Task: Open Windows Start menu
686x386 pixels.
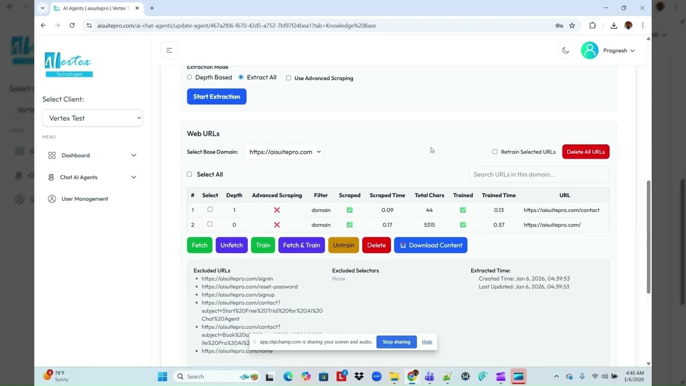Action: point(162,376)
